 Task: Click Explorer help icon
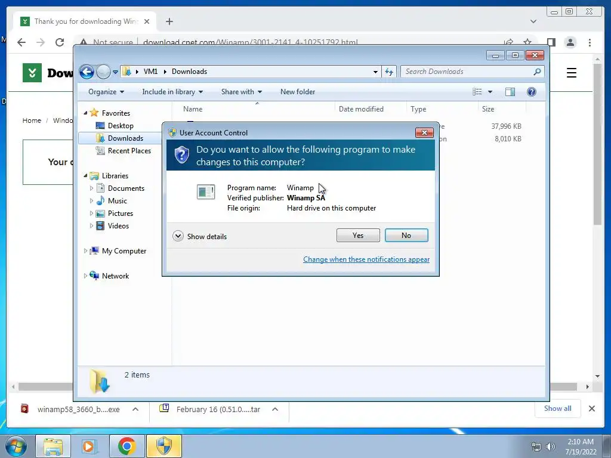[x=531, y=92]
